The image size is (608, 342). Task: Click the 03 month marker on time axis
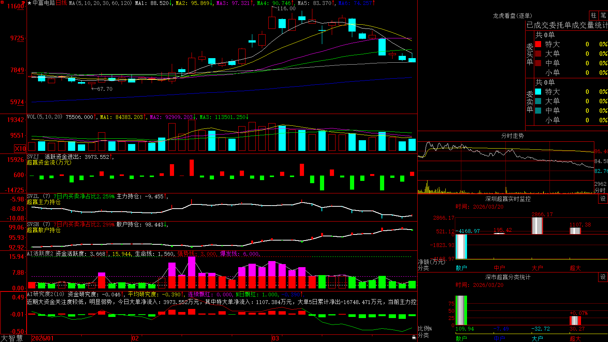tap(275, 338)
